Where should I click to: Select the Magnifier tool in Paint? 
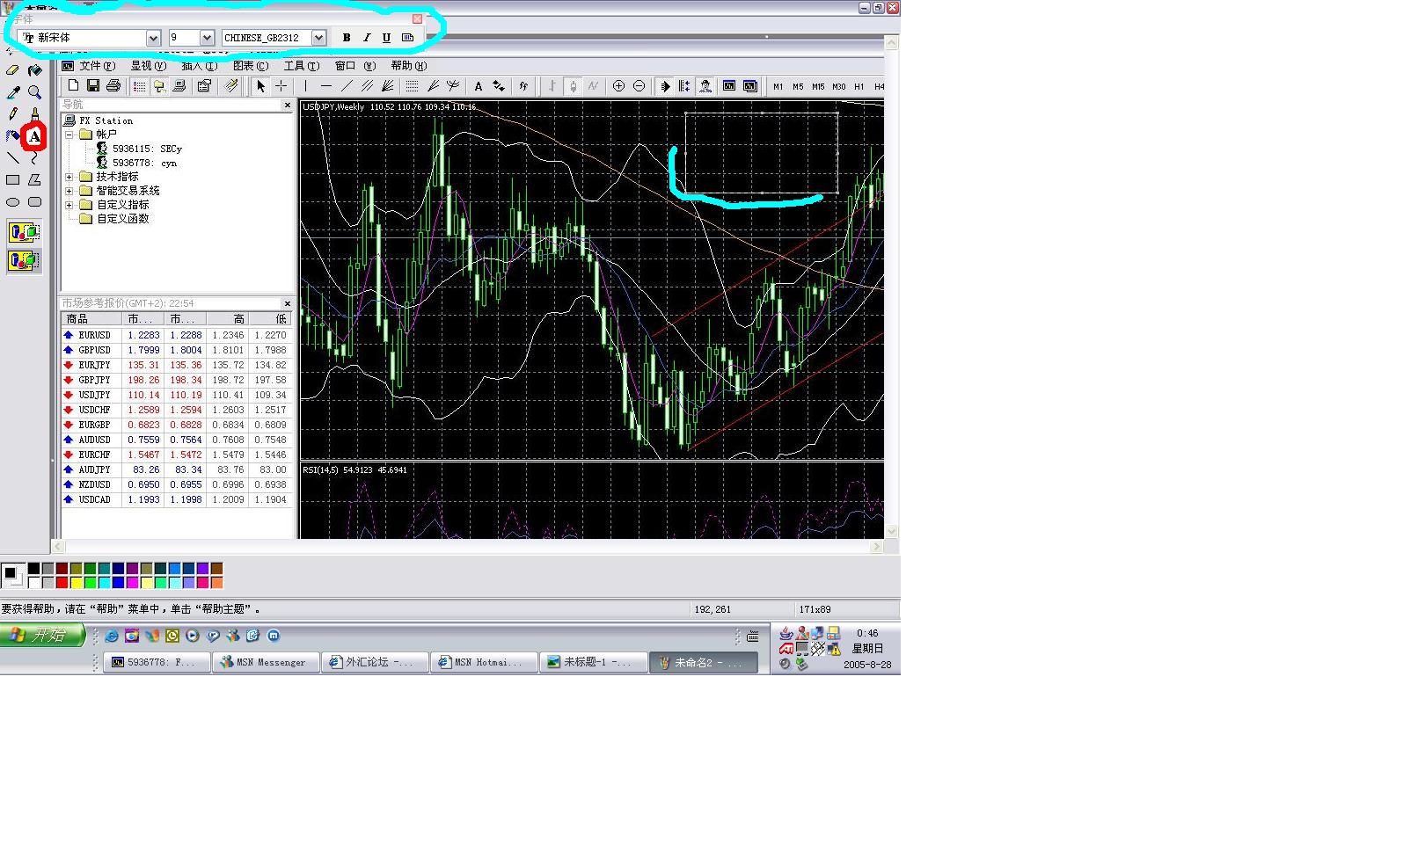tap(34, 92)
